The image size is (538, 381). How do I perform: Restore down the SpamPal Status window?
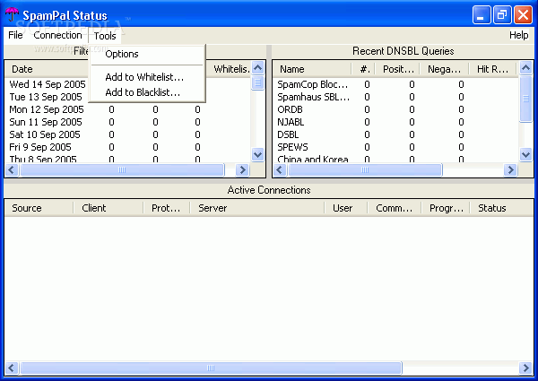click(x=502, y=14)
